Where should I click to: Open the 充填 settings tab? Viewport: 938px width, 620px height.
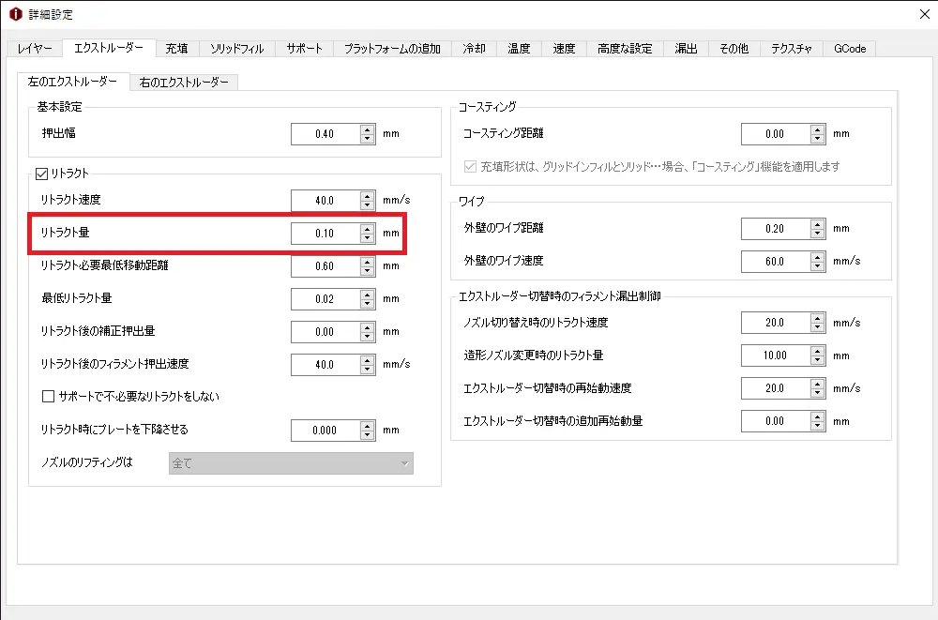click(x=176, y=49)
